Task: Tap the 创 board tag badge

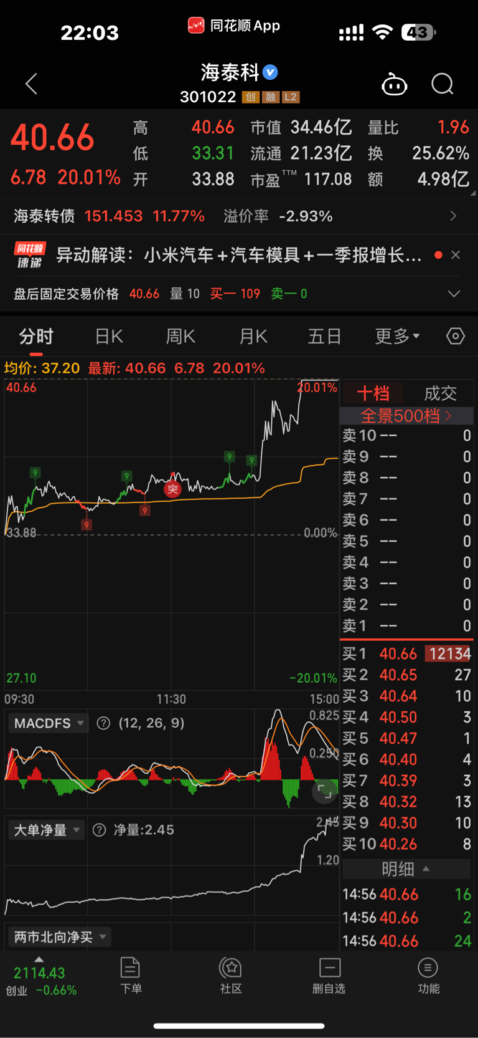Action: [251, 97]
